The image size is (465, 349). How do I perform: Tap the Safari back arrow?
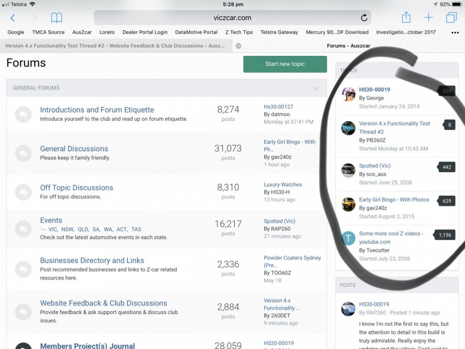[x=13, y=18]
